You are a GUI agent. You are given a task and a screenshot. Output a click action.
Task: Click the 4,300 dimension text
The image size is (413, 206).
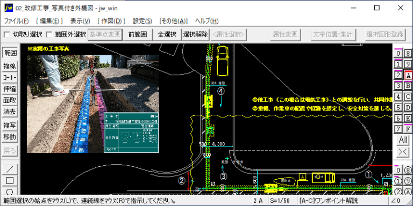[218, 144]
